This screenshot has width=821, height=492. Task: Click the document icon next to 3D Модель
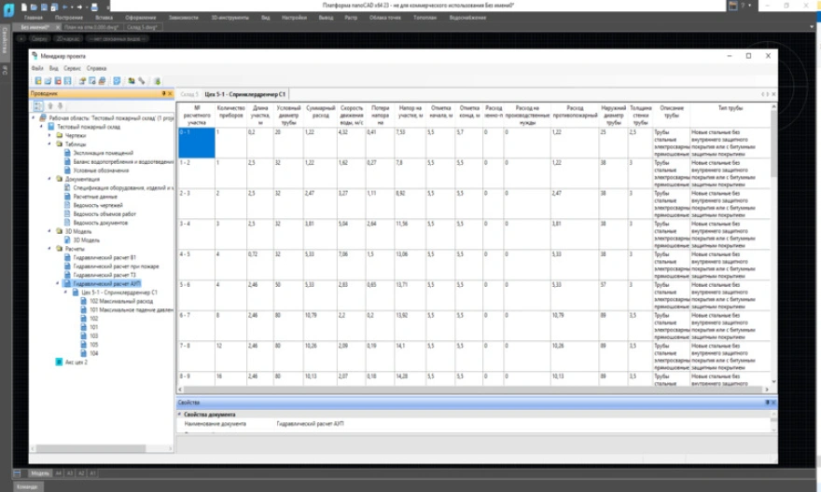[68, 239]
